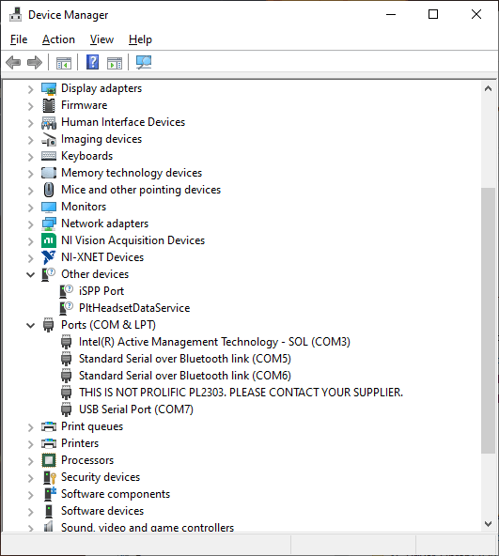Expand the Display adapters node
Screen dimensions: 499x556
31,89
